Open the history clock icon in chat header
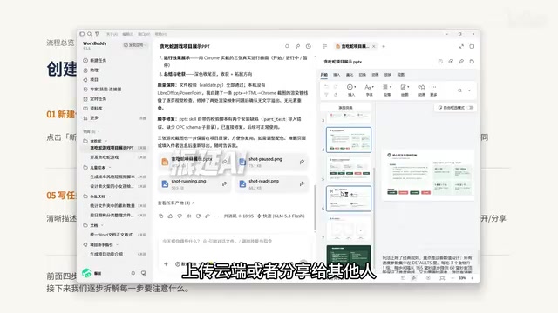Screen dimensions: 558x313 click(309, 46)
